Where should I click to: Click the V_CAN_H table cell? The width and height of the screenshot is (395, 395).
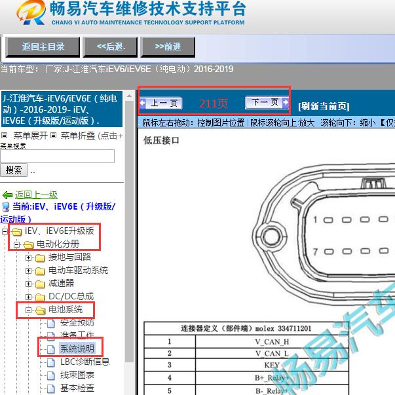(272, 342)
